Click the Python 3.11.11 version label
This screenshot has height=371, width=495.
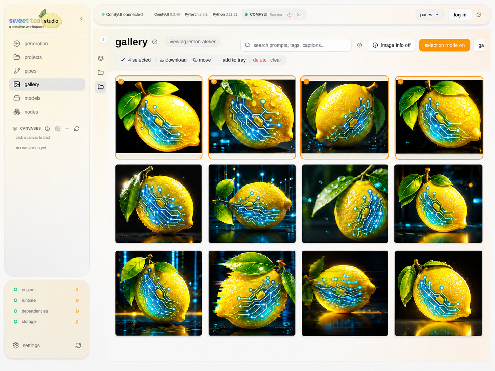point(225,14)
